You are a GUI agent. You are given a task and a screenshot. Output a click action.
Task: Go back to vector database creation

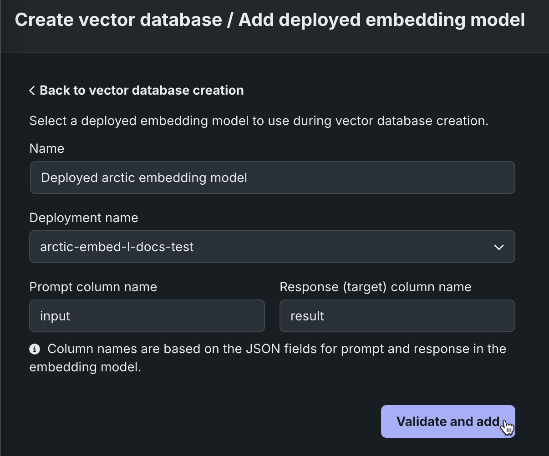pyautogui.click(x=141, y=91)
